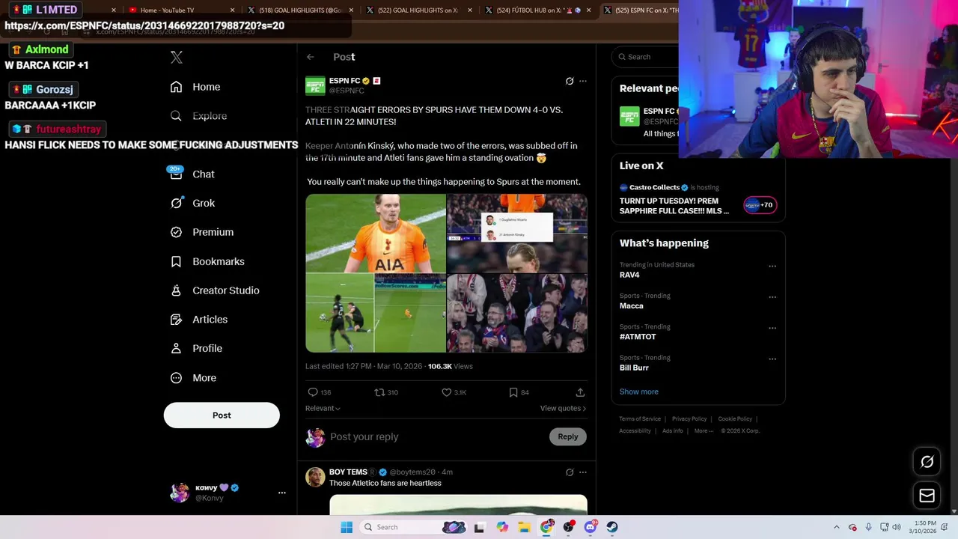Open Discord from the taskbar

(x=591, y=527)
